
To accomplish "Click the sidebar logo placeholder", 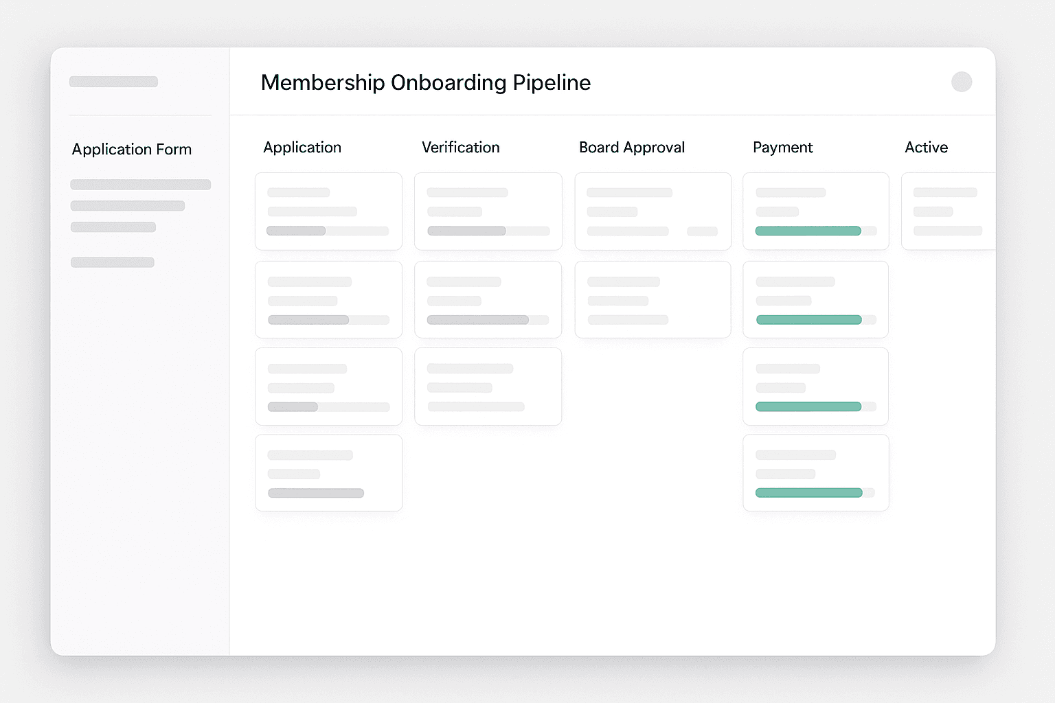I will coord(113,81).
